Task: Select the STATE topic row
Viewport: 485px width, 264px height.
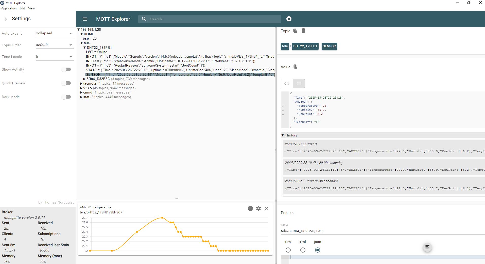Action: pyautogui.click(x=180, y=70)
